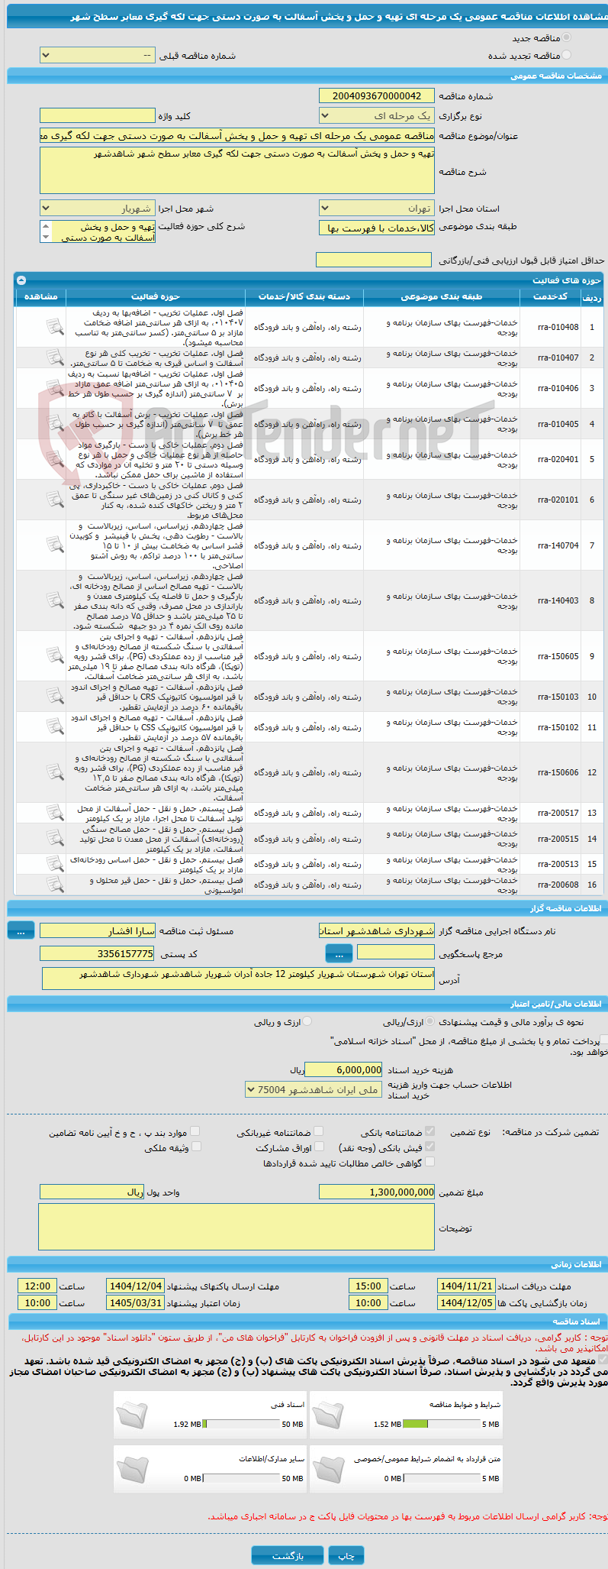This screenshot has height=1569, width=608.
Task: Open magnifier view icon for row rra-020401
Action: [x=55, y=459]
